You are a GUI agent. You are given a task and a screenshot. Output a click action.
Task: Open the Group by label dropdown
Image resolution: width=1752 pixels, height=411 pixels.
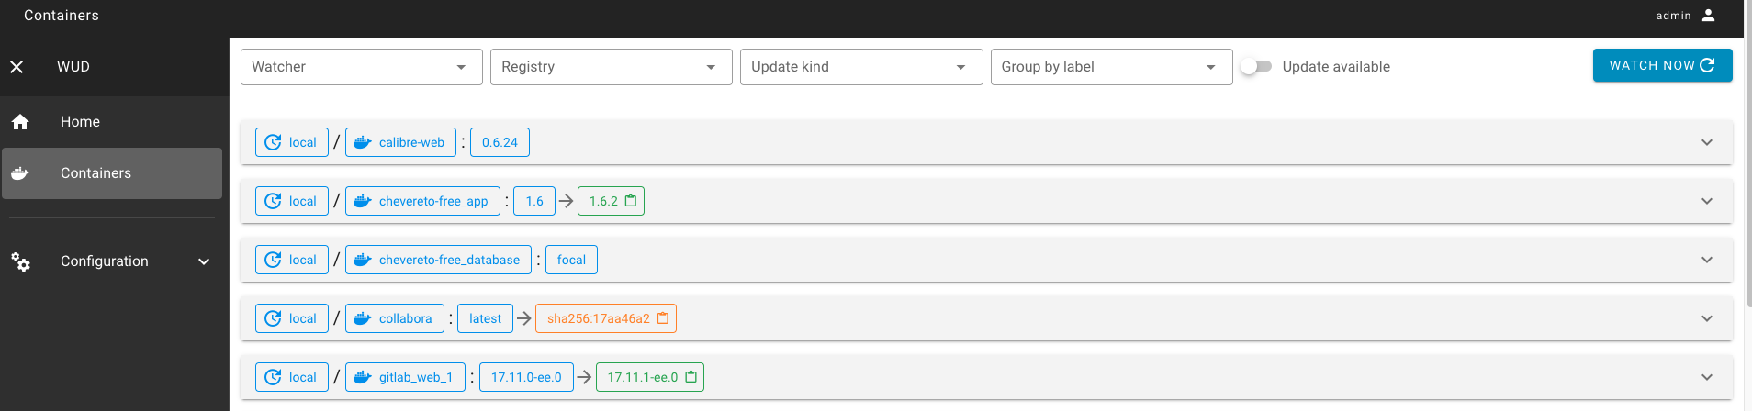(x=1111, y=67)
